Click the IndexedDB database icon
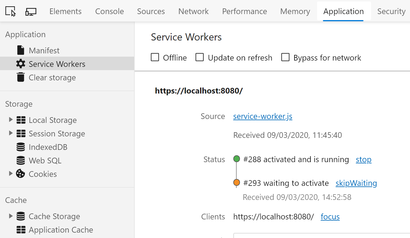The height and width of the screenshot is (238, 410). point(20,147)
